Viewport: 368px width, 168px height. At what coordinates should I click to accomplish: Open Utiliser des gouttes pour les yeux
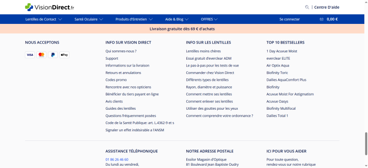pyautogui.click(x=212, y=108)
